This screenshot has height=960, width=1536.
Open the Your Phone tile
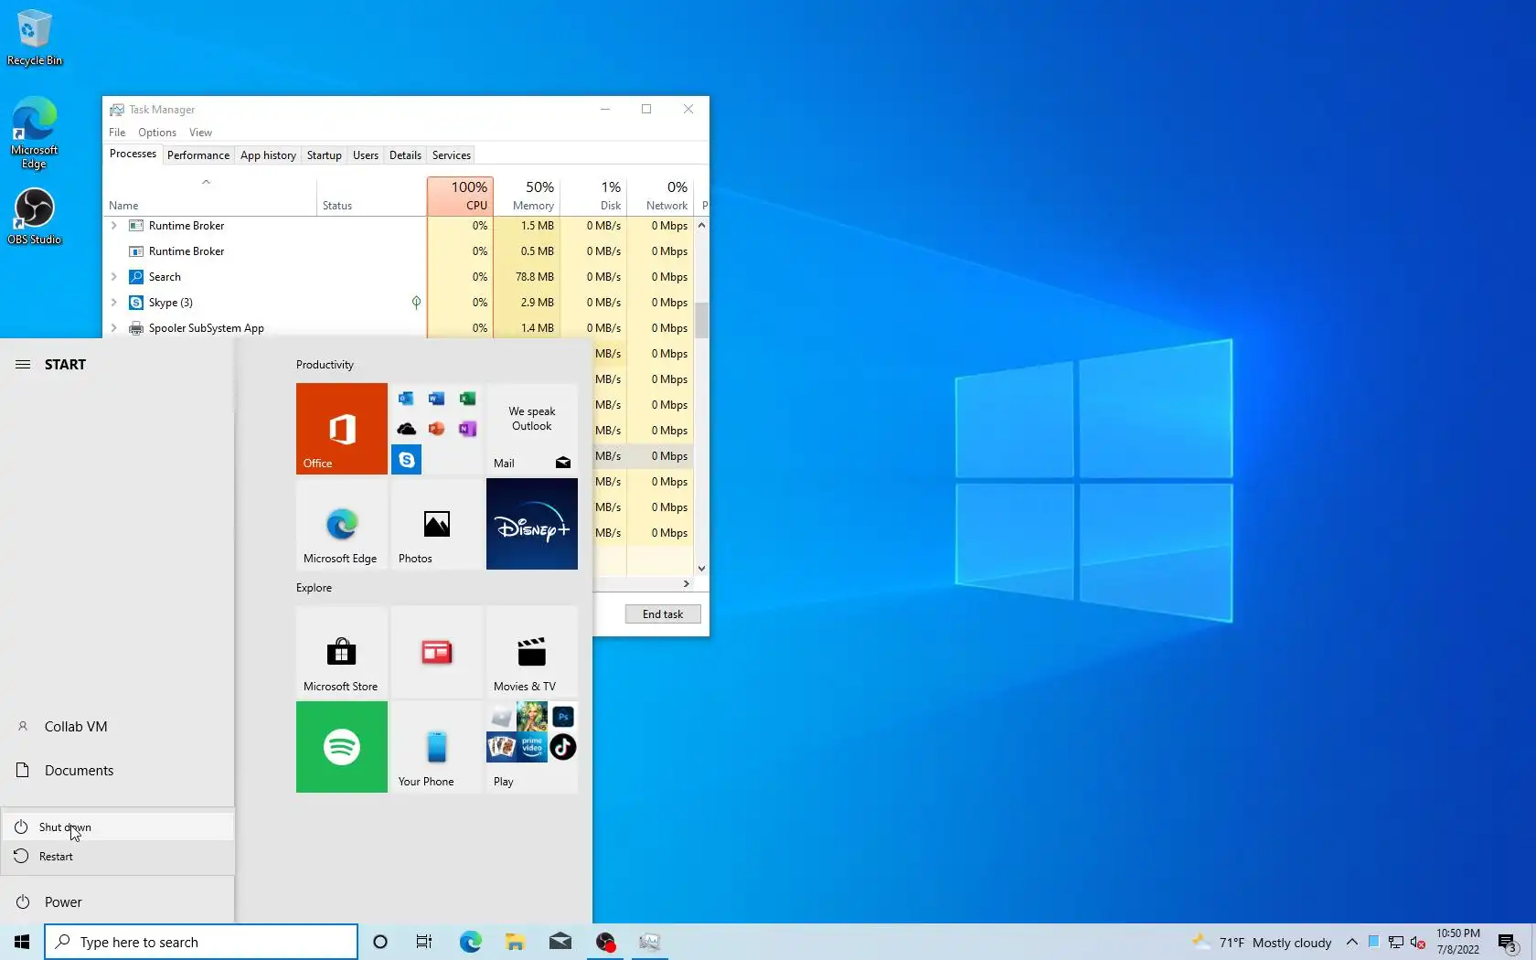tap(436, 746)
